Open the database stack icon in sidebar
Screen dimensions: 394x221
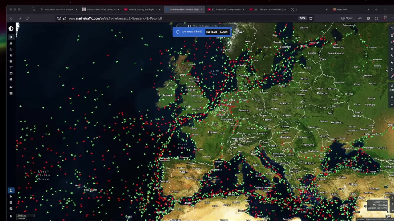pyautogui.click(x=11, y=203)
